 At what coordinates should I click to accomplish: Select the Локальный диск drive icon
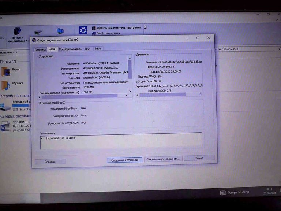coord(5,107)
